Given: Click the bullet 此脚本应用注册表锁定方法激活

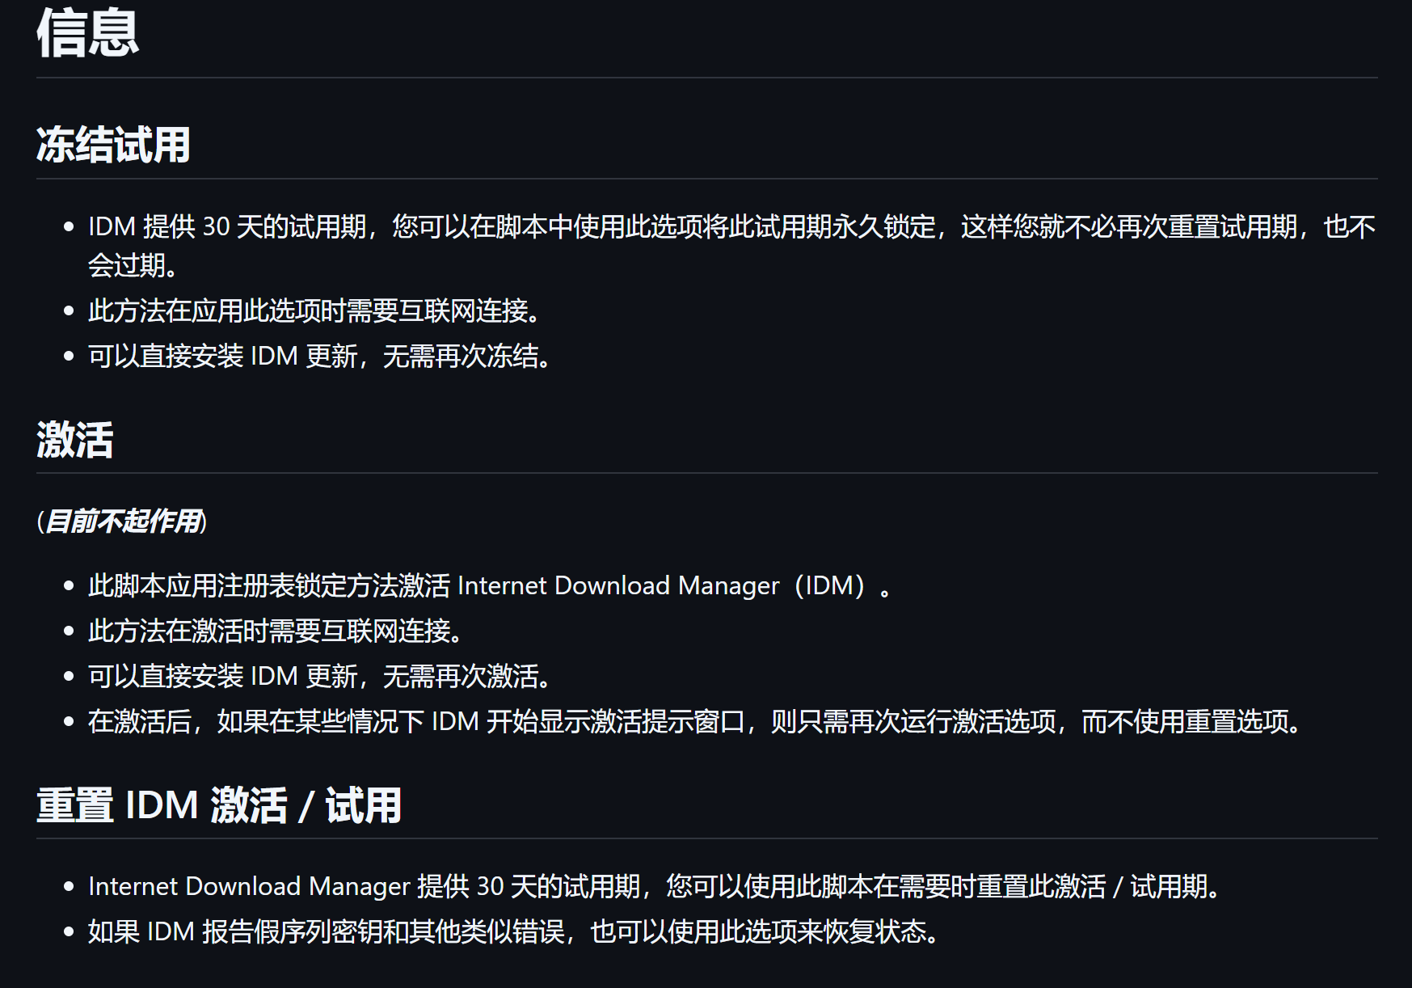Looking at the screenshot, I should [491, 585].
